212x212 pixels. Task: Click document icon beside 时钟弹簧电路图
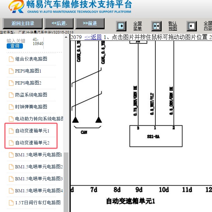pos(11,107)
